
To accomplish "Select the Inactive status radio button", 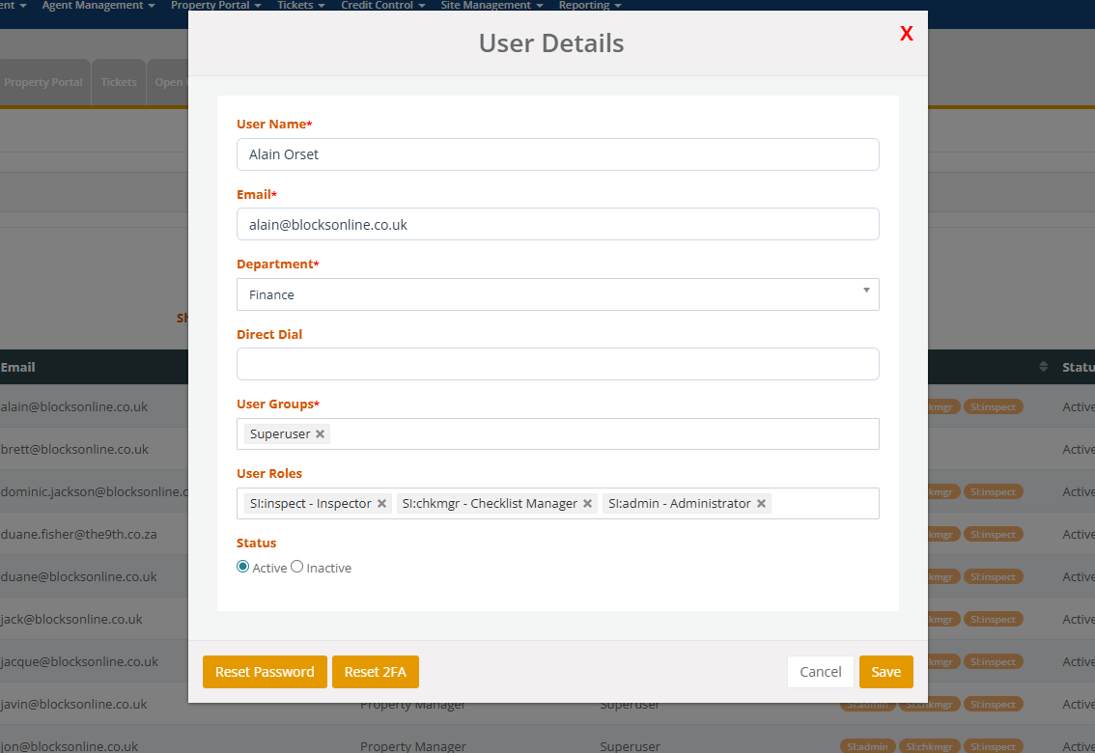I will pyautogui.click(x=297, y=568).
